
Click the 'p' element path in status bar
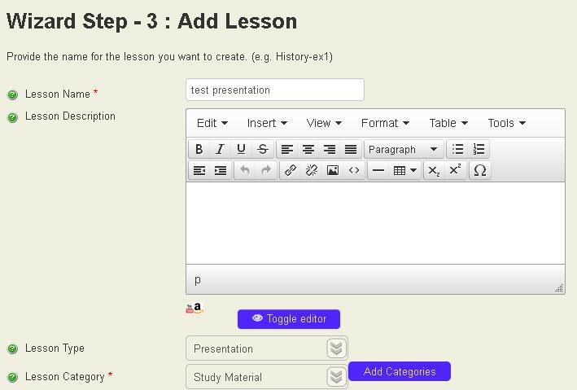pos(198,280)
